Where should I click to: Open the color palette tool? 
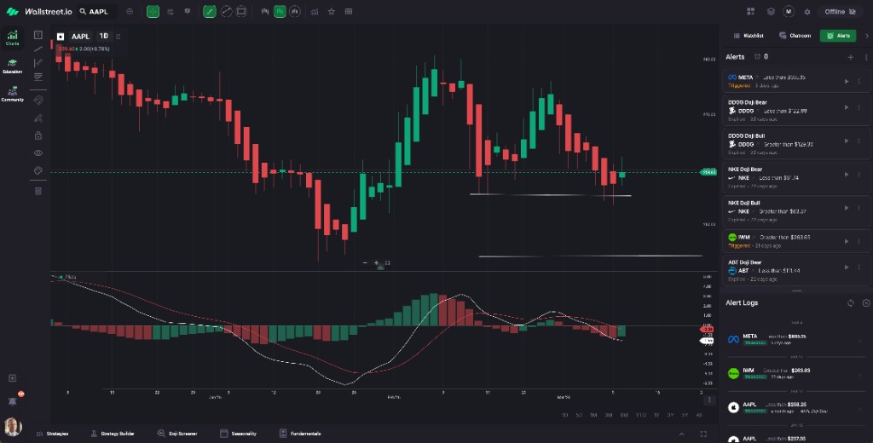38,171
